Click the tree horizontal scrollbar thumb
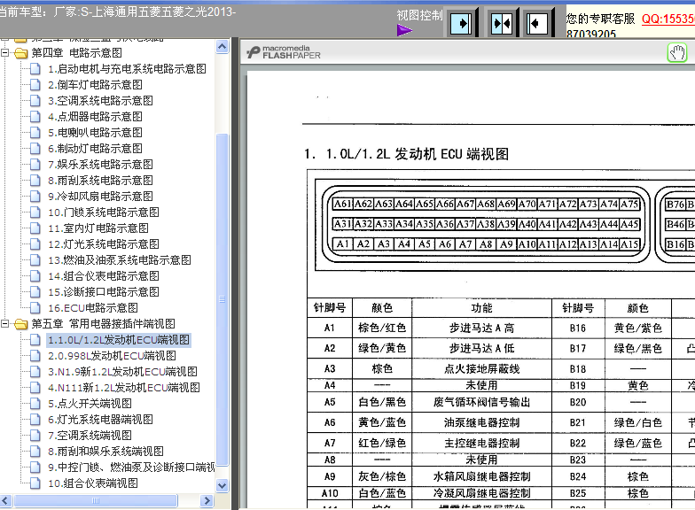Viewport: 695px width, 510px height. tap(96, 501)
